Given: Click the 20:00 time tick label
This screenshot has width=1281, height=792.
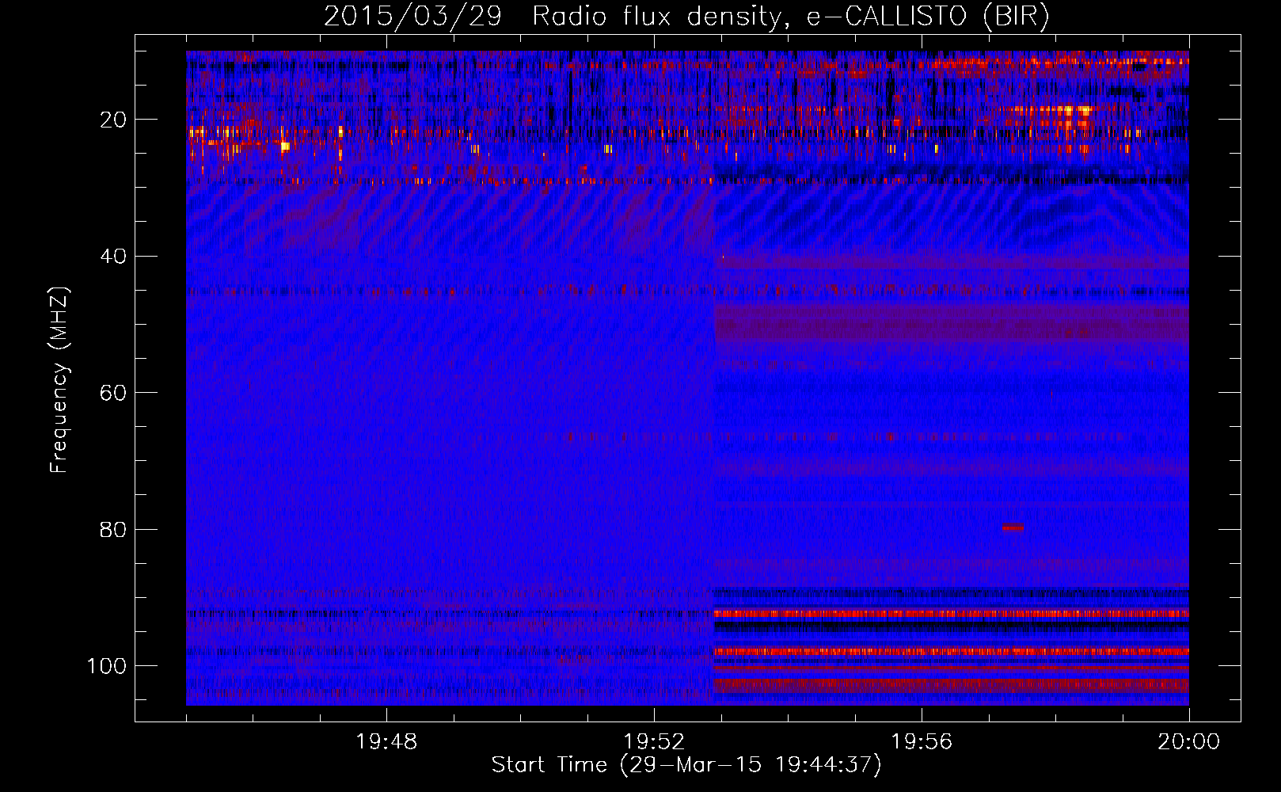Looking at the screenshot, I should click(x=1189, y=742).
